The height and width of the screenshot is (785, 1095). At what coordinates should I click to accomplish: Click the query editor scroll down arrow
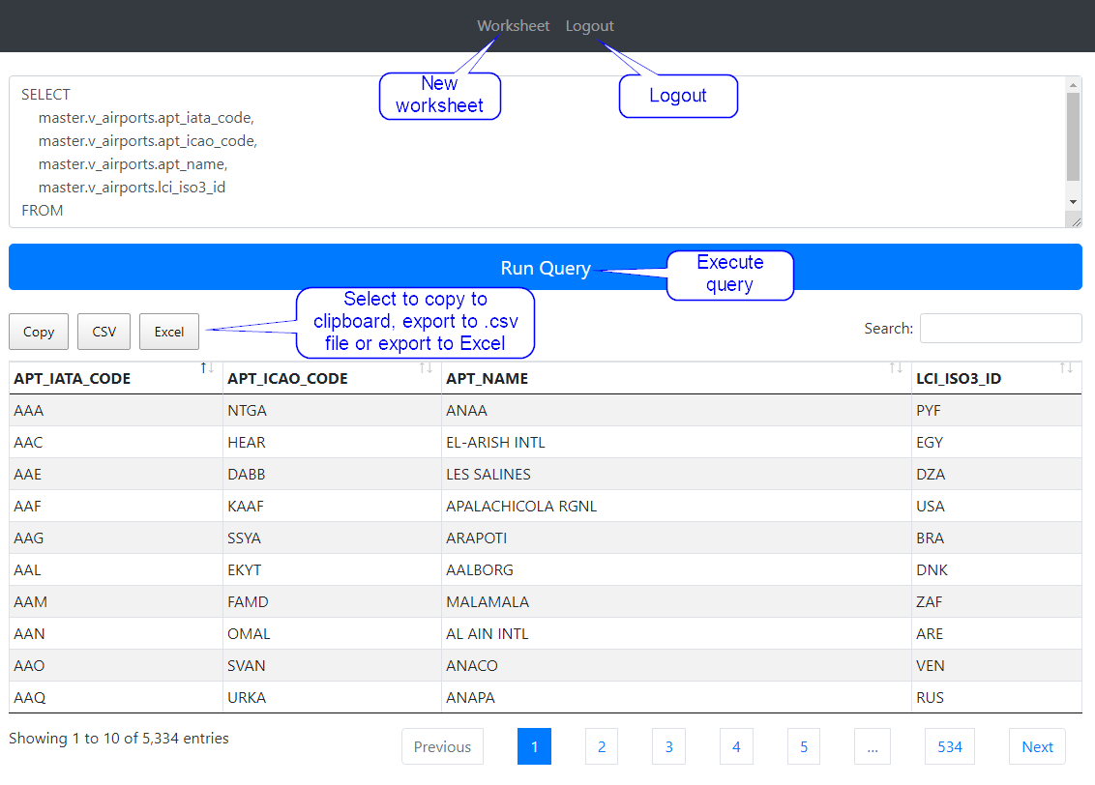coord(1074,202)
